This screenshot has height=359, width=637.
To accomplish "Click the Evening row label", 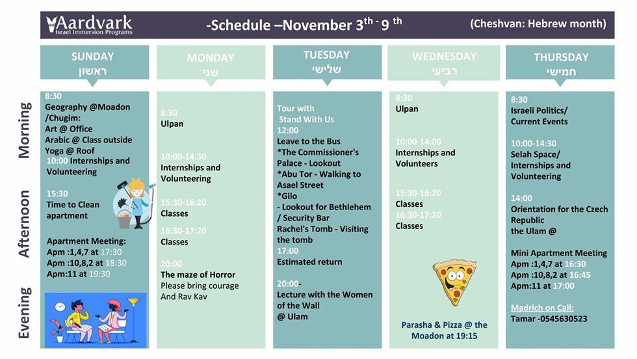I will point(25,313).
